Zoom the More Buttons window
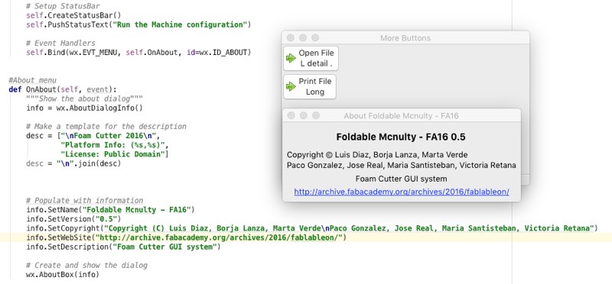Screen dimensions: 612x284 [x=315, y=37]
